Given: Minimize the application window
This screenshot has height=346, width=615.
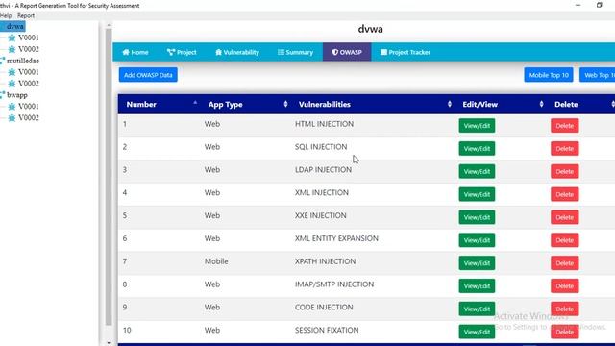Looking at the screenshot, I should (x=578, y=5).
